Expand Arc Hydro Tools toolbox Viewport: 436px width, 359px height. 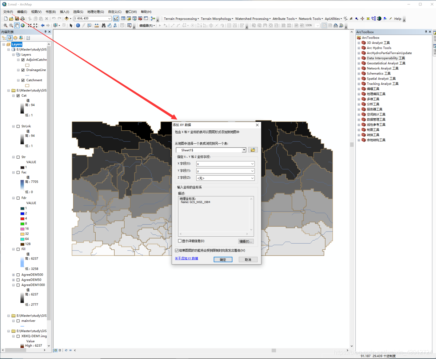[359, 48]
